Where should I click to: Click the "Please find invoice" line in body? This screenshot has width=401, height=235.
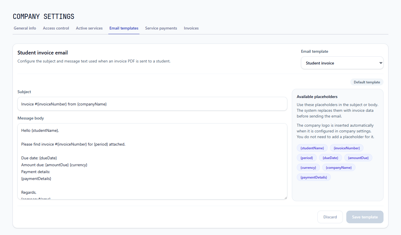point(73,144)
